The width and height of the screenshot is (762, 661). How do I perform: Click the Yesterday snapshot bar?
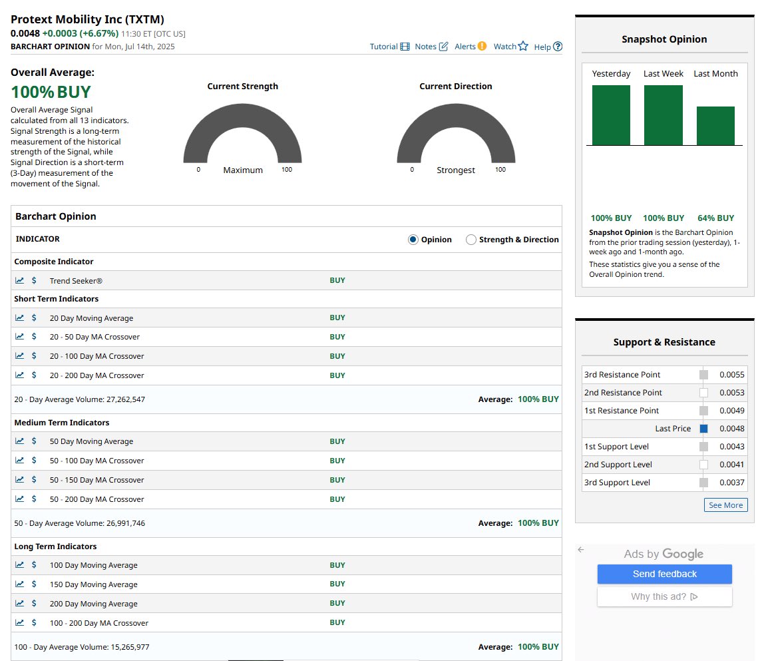[x=611, y=115]
